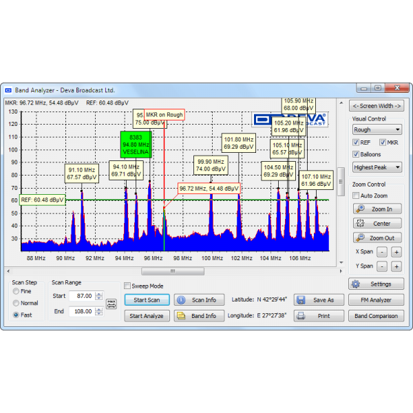
Task: Click the 99.90 MHz peak balloon
Action: click(211, 165)
